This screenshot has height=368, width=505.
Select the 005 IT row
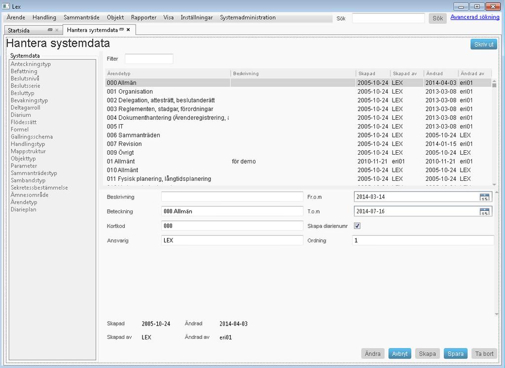[x=298, y=127]
